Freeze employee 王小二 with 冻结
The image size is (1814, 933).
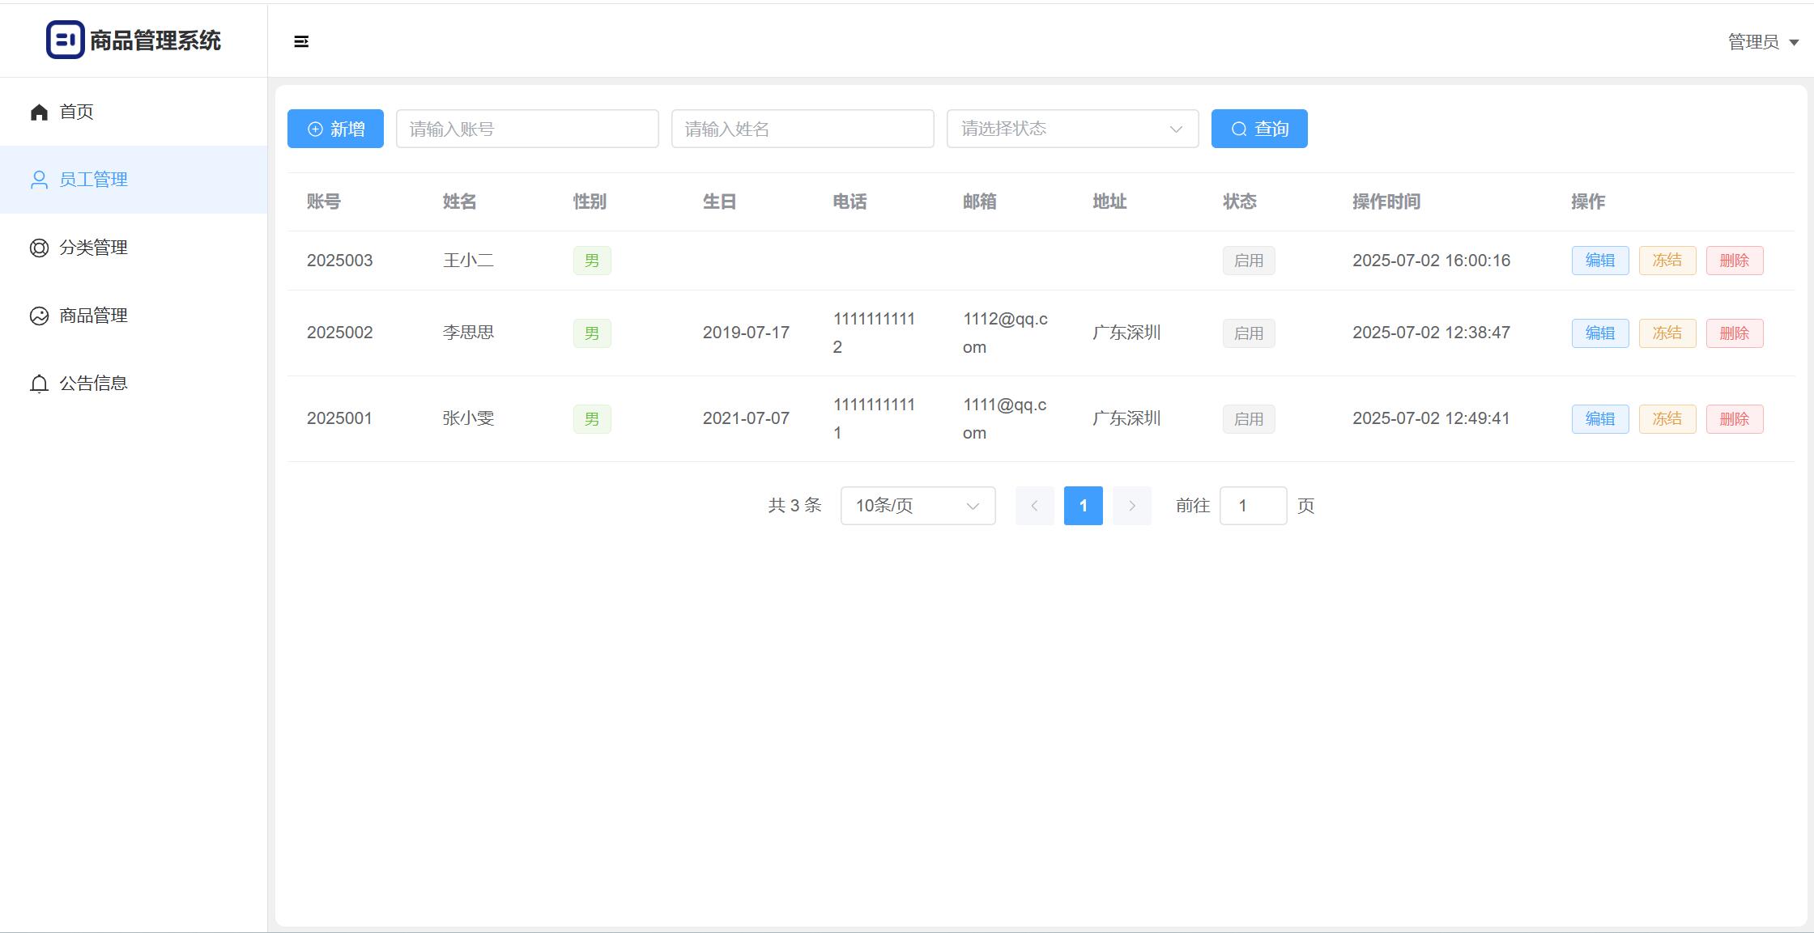1667,261
